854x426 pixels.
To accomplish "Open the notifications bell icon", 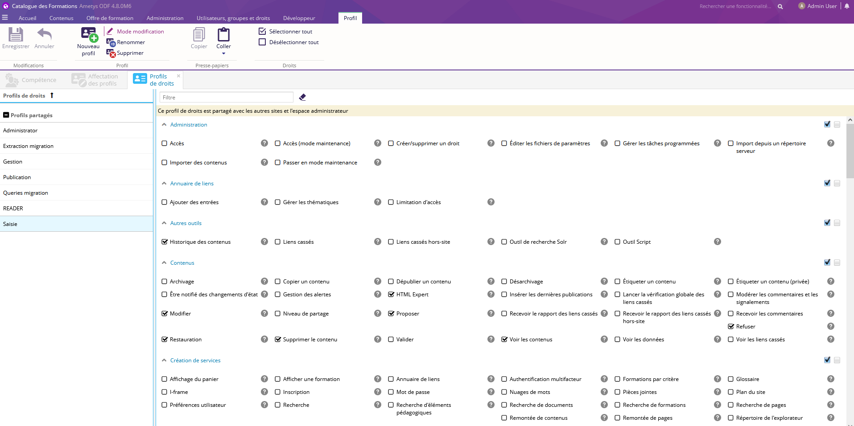I will pyautogui.click(x=846, y=6).
